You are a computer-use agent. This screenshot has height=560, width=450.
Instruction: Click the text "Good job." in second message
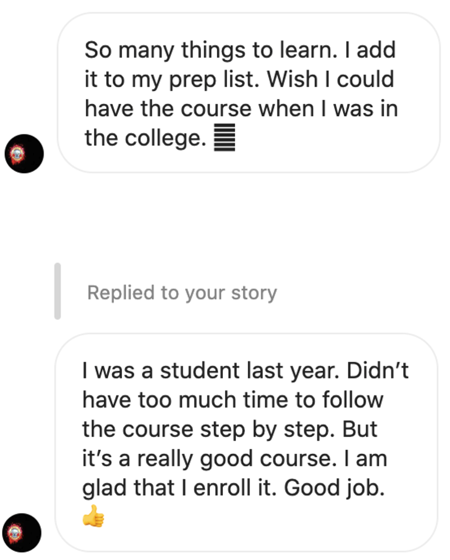tap(334, 488)
